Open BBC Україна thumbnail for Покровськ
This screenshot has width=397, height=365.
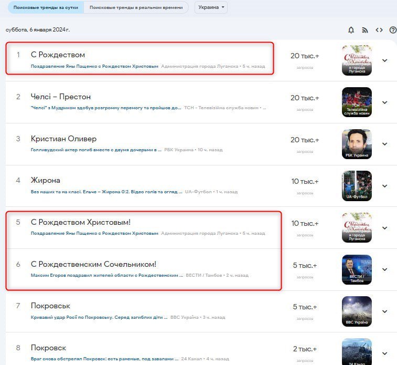[x=357, y=311]
